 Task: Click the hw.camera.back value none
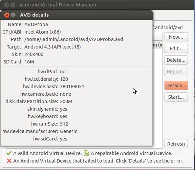point(65,94)
